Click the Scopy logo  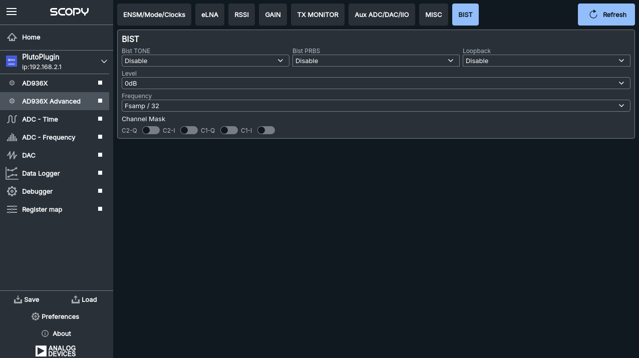69,12
